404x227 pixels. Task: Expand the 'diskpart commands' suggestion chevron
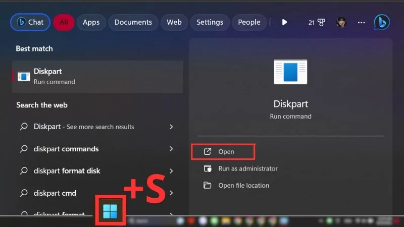click(171, 149)
